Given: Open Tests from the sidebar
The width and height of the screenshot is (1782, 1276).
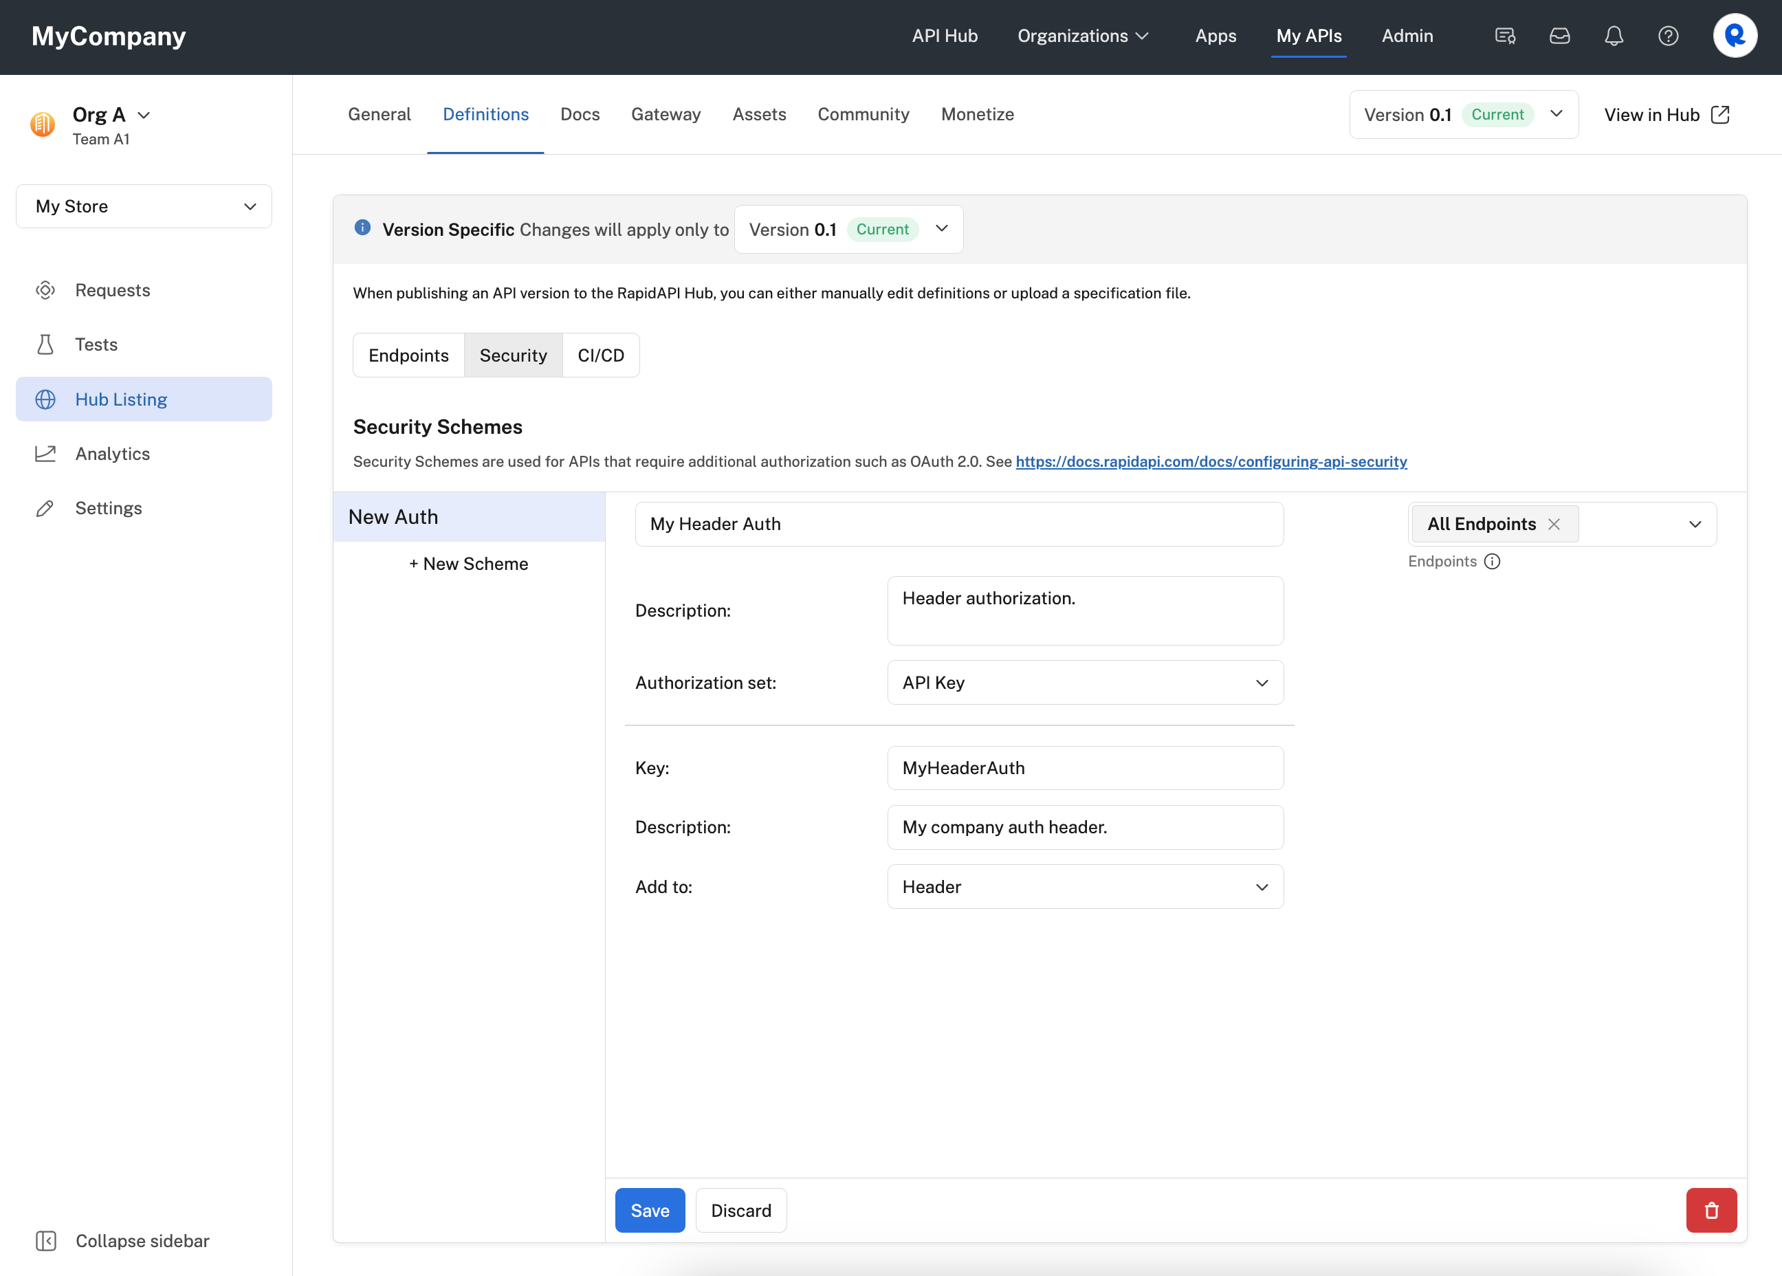Looking at the screenshot, I should (x=96, y=344).
